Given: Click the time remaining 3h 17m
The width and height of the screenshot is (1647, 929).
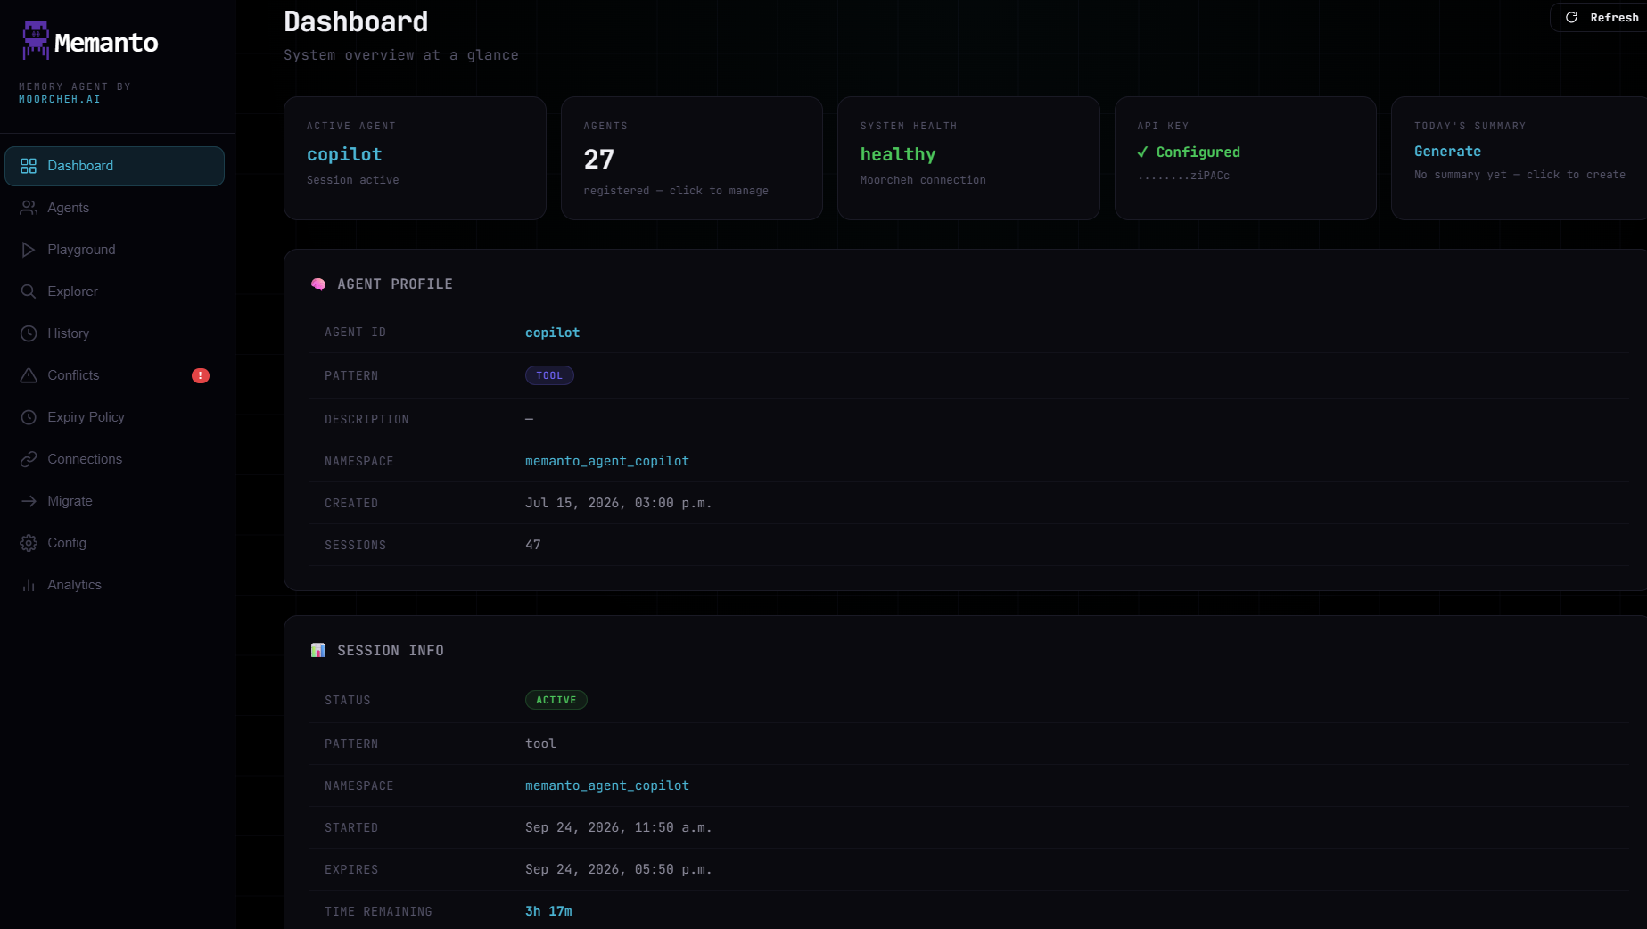Looking at the screenshot, I should tap(548, 911).
